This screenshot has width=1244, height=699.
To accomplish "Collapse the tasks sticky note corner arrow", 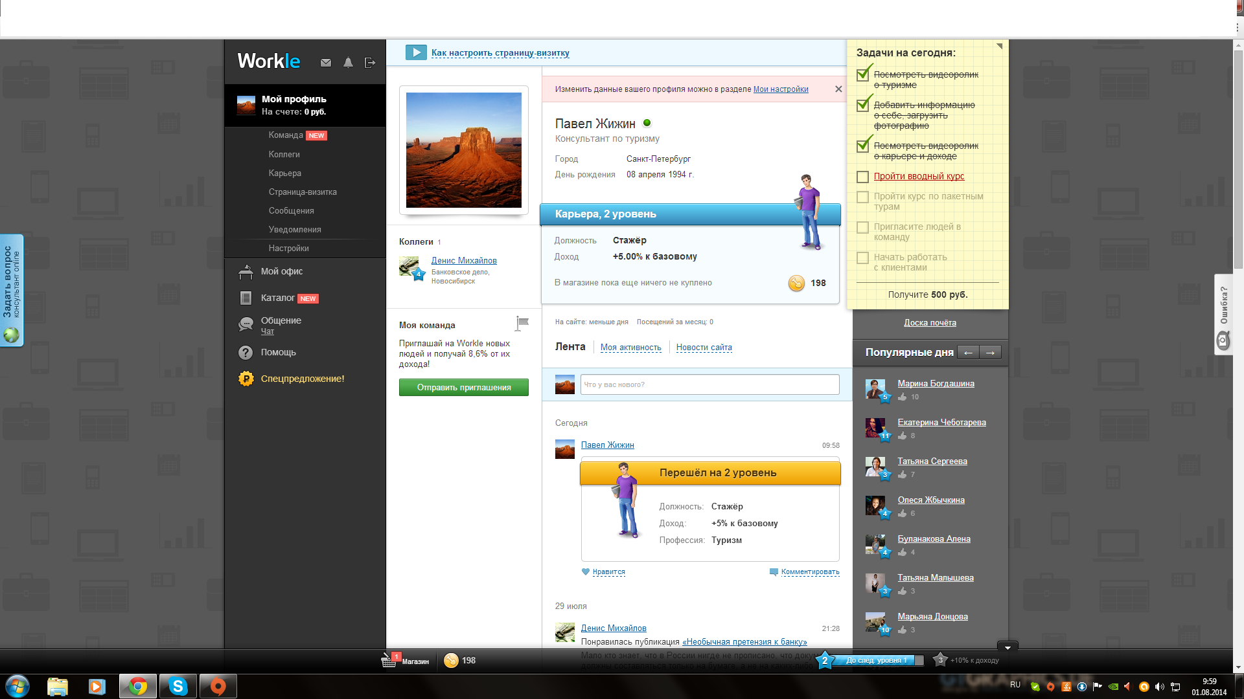I will (1000, 46).
